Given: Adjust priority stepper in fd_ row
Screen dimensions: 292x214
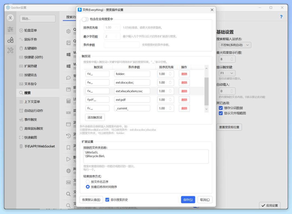Looking at the screenshot, I should click(170, 74).
